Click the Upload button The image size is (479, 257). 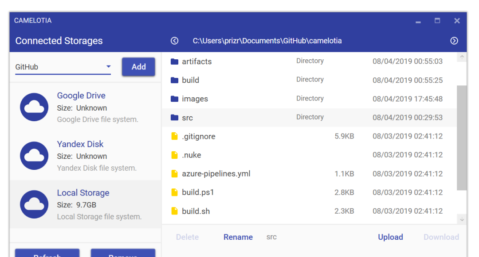pos(390,237)
